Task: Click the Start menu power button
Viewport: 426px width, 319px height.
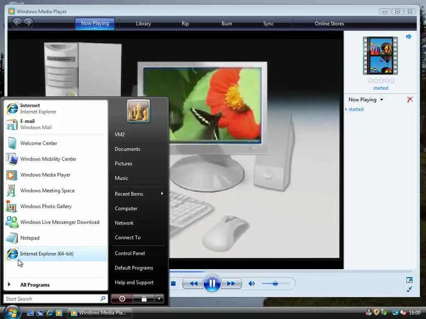Action: tap(122, 299)
